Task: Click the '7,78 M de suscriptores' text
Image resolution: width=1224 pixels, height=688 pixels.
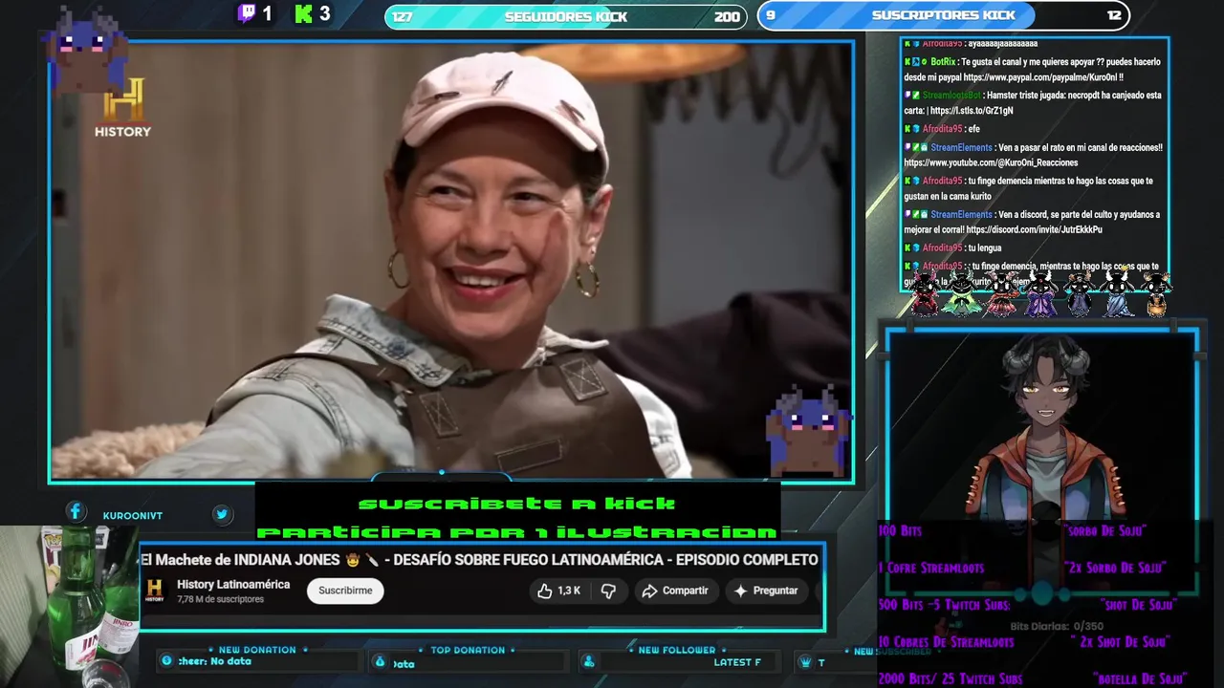Action: [x=220, y=600]
